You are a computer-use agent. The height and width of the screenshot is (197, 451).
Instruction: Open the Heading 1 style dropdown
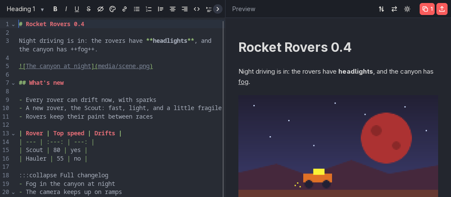point(25,9)
